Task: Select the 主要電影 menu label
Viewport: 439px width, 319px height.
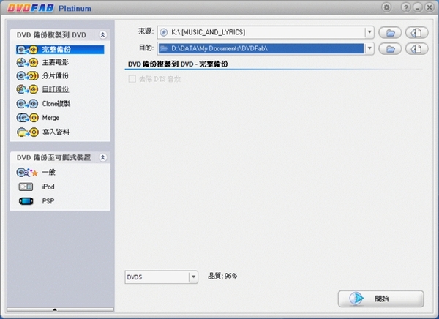Action: click(x=56, y=62)
